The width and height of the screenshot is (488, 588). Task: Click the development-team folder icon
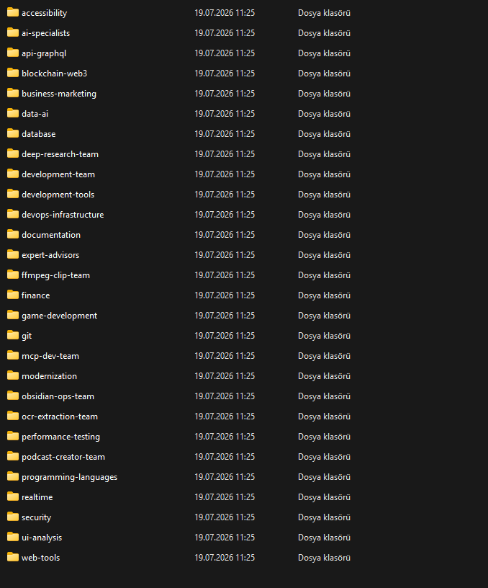click(13, 174)
